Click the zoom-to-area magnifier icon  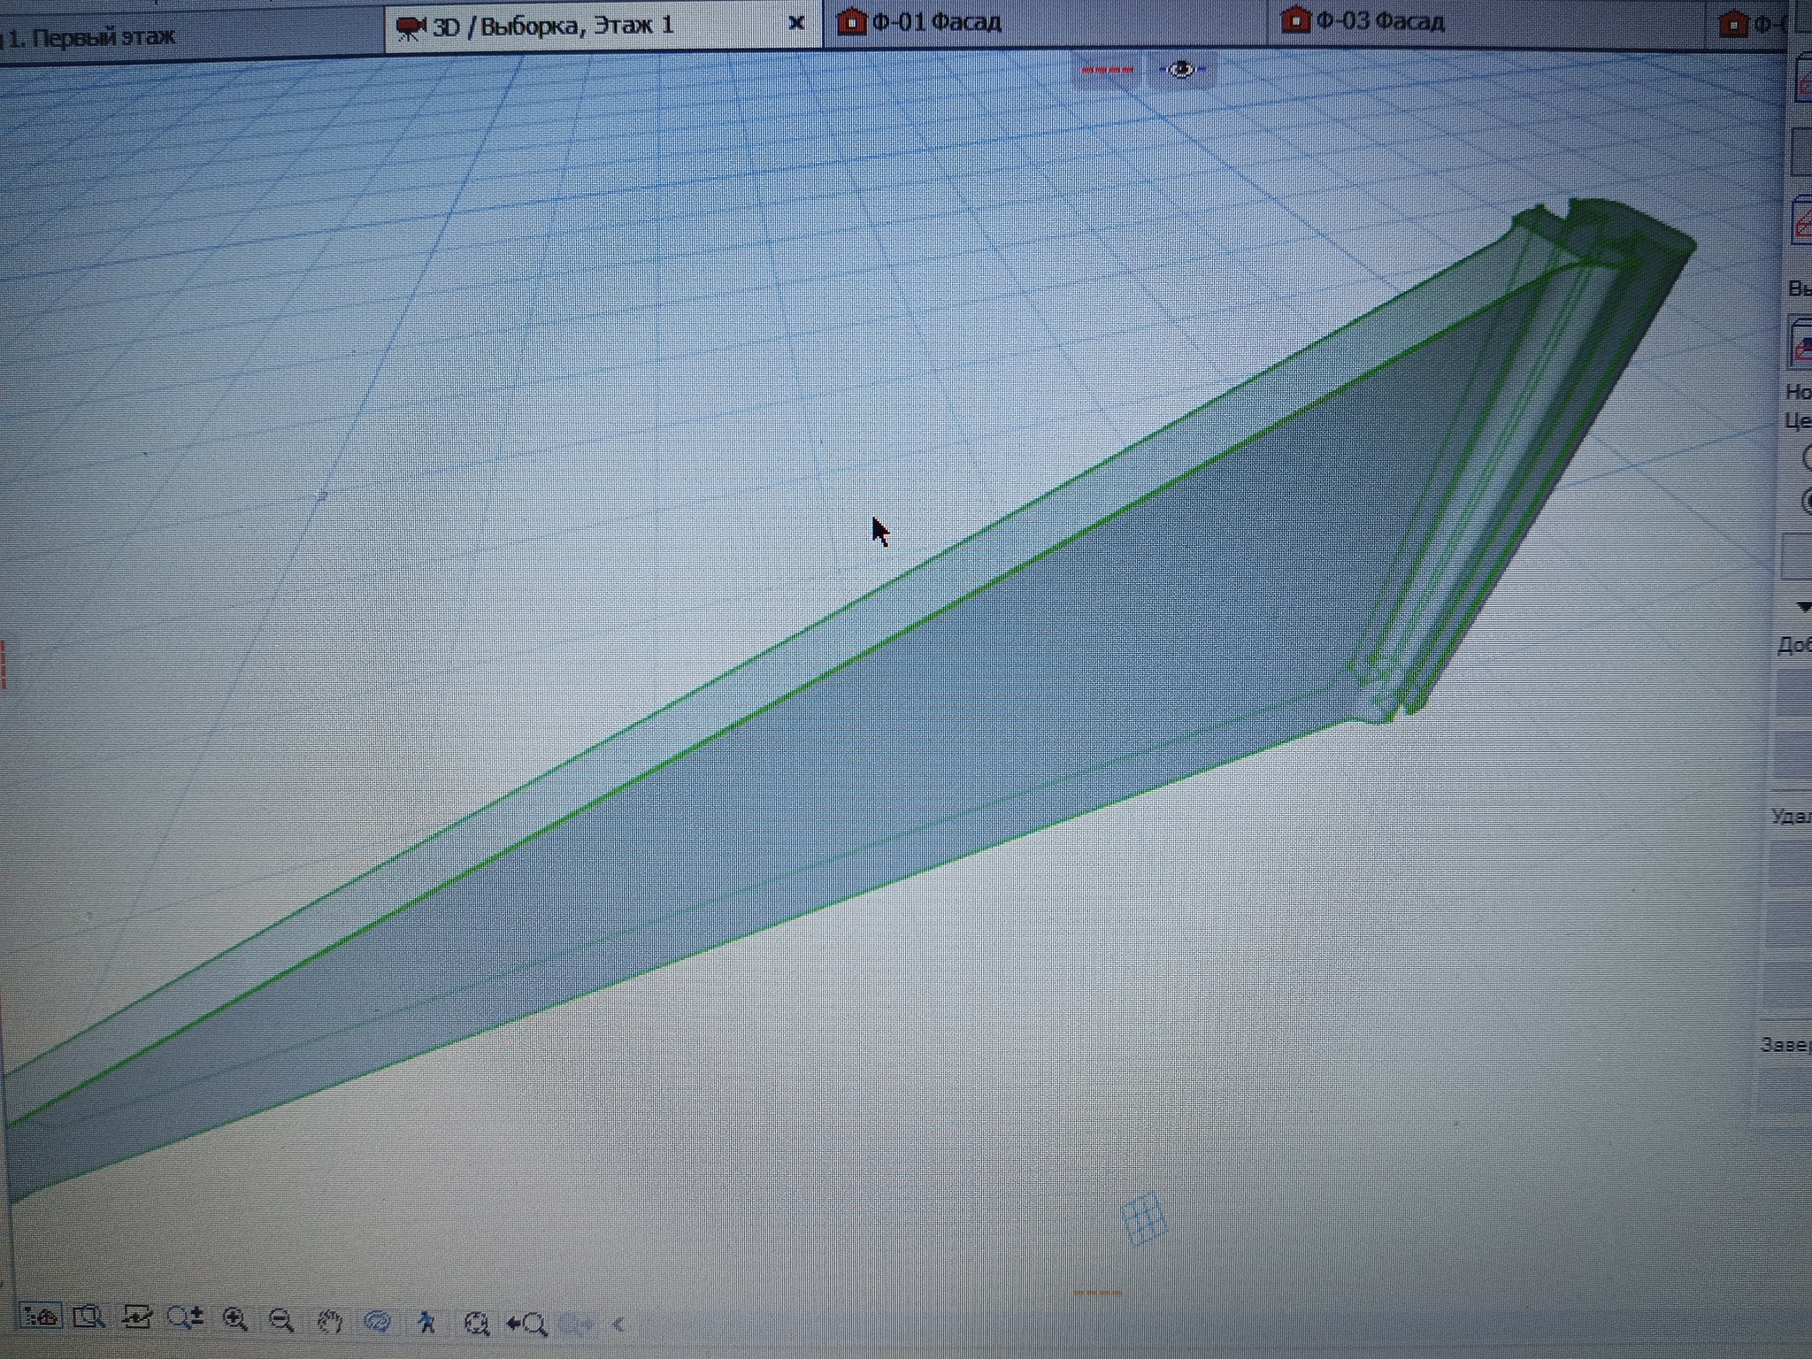click(88, 1317)
